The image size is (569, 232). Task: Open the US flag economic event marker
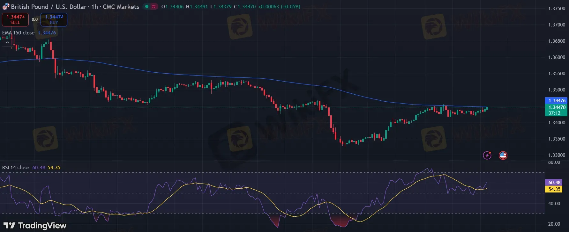tap(503, 155)
